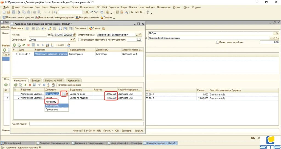This screenshot has width=281, height=149.
Task: Click Закрыть button in the dialog
Action: pos(139,131)
